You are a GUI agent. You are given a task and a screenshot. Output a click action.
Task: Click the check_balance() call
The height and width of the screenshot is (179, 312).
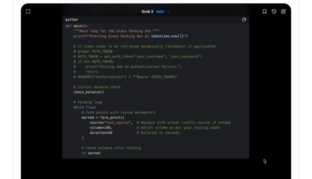point(89,92)
